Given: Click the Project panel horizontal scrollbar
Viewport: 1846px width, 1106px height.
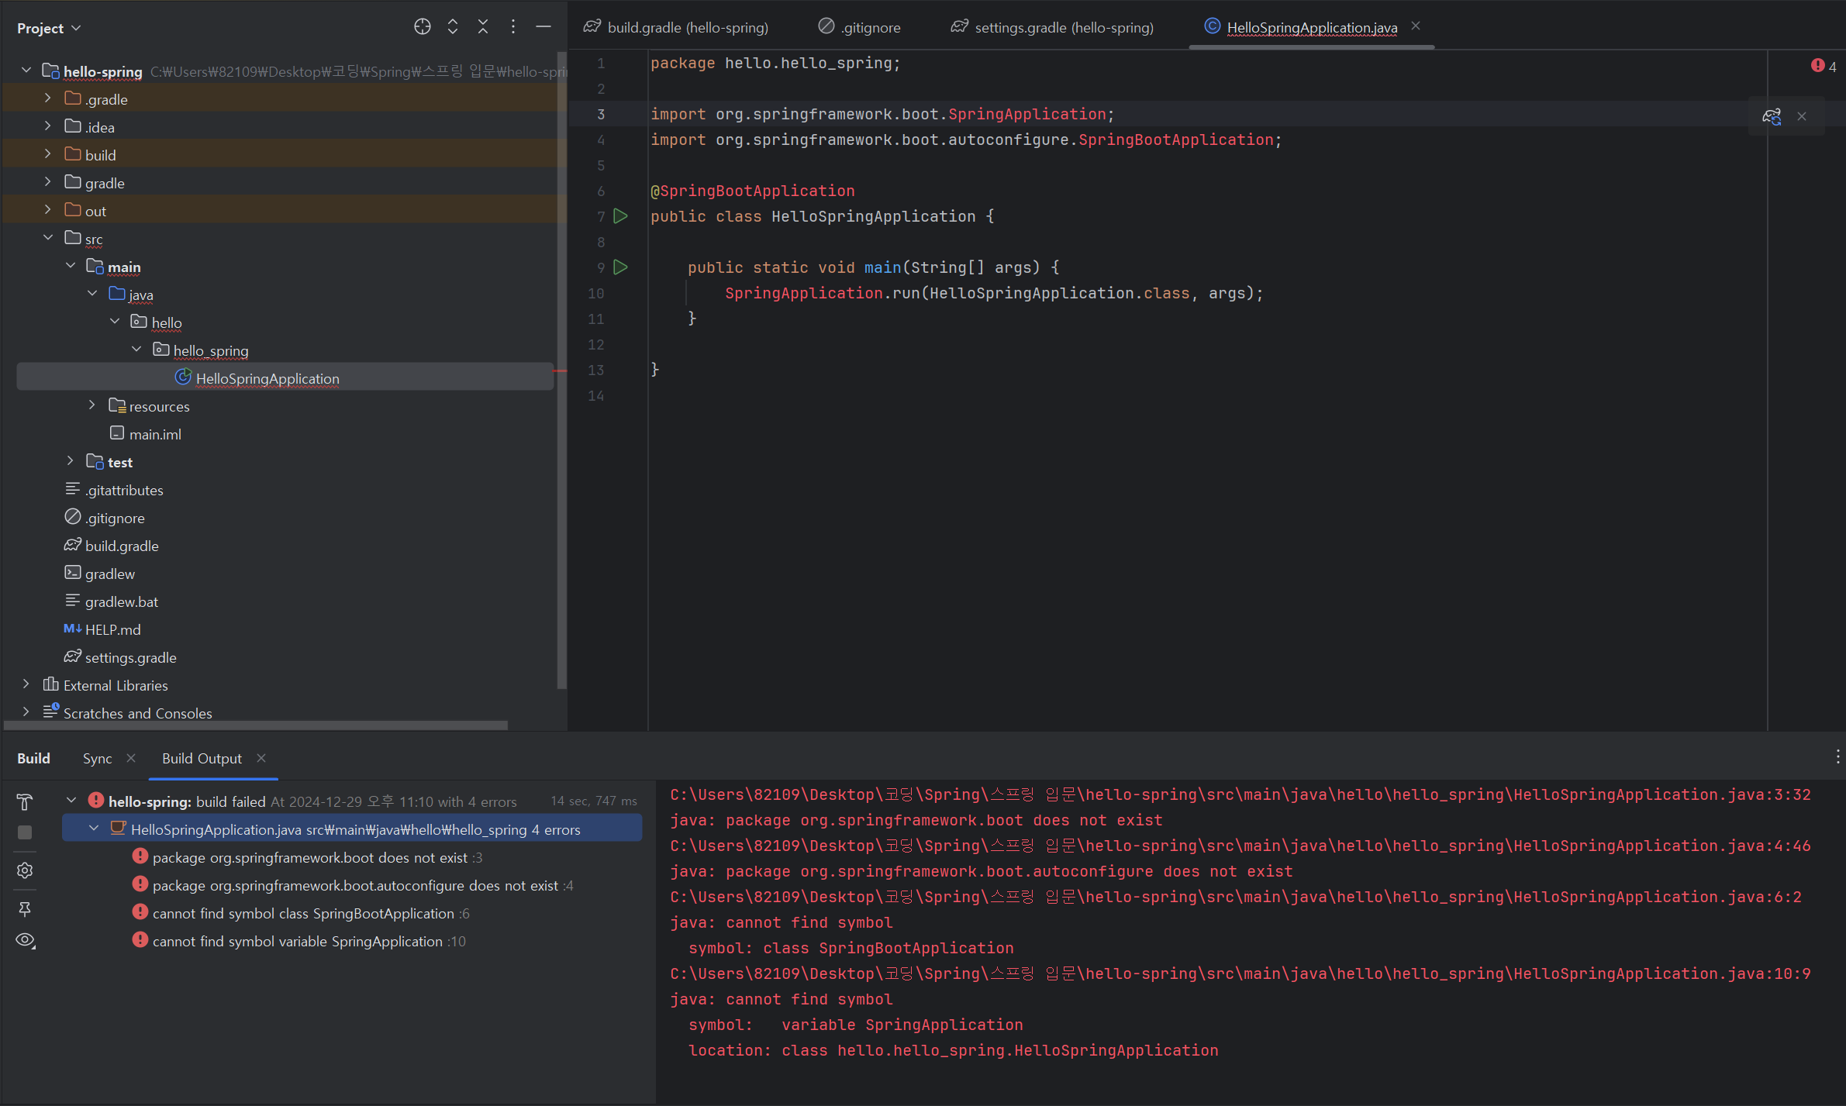Looking at the screenshot, I should (256, 725).
